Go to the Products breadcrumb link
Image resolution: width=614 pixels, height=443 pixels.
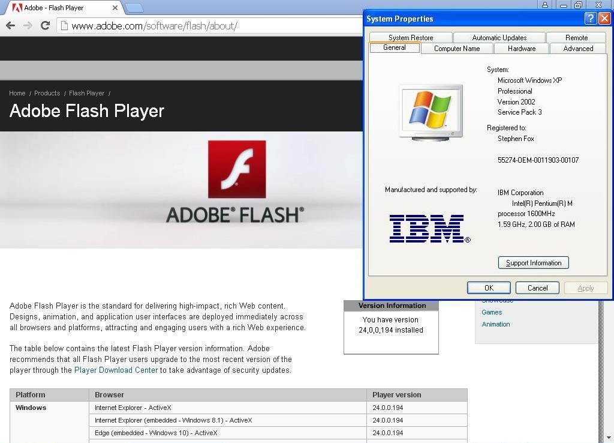(x=47, y=93)
